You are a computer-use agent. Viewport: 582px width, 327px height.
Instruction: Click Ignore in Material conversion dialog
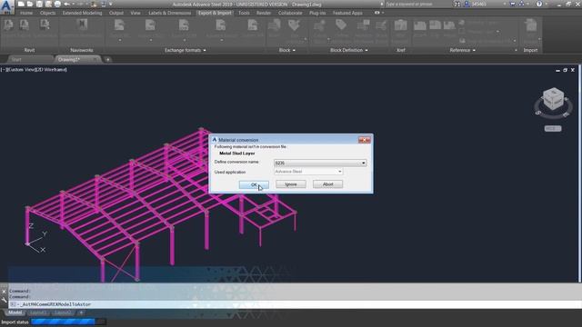[x=291, y=184]
